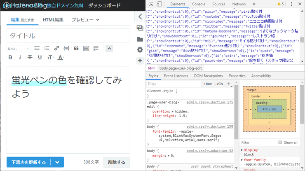Screen dimensions: 305x171
Task: Expand the margin 0 shorthand triangle
Action: click(x=169, y=156)
